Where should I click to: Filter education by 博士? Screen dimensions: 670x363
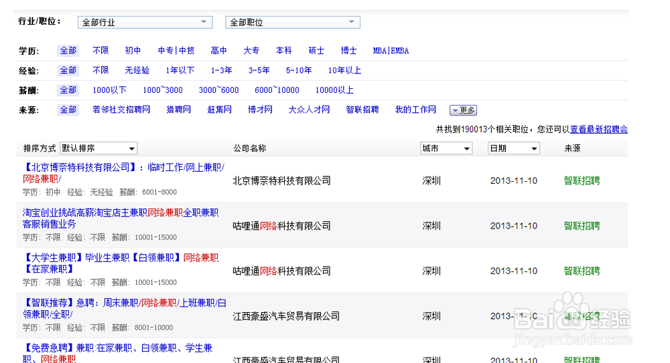(348, 51)
